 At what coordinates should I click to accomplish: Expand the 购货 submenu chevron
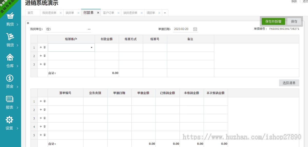point(17,25)
